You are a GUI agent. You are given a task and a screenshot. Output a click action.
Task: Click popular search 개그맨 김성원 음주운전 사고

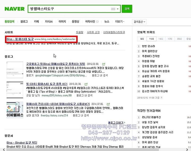coord(158,132)
